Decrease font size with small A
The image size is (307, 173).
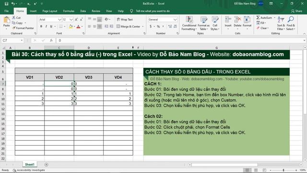[81, 19]
